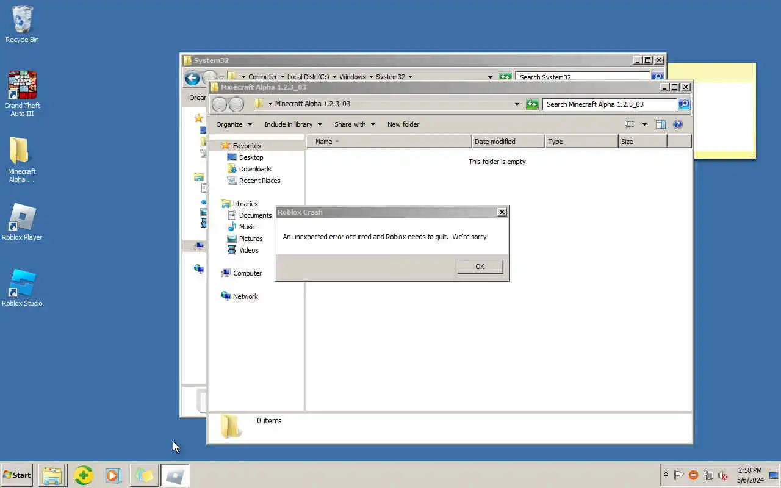Image resolution: width=781 pixels, height=488 pixels.
Task: Click New folder in the toolbar
Action: [x=403, y=124]
